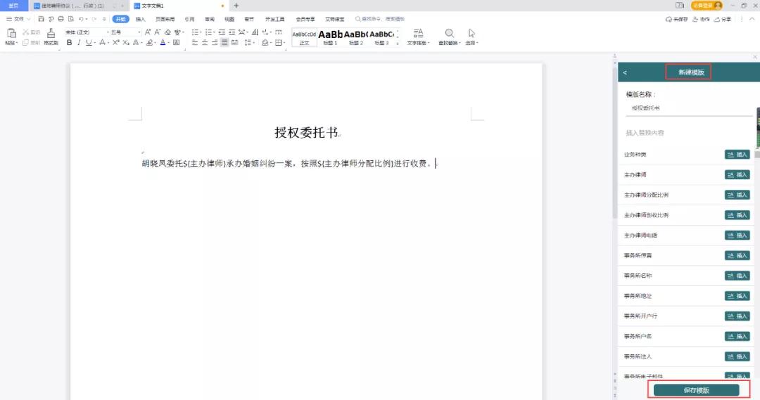Click the Print Preview icon
Image resolution: width=760 pixels, height=400 pixels.
click(x=71, y=19)
